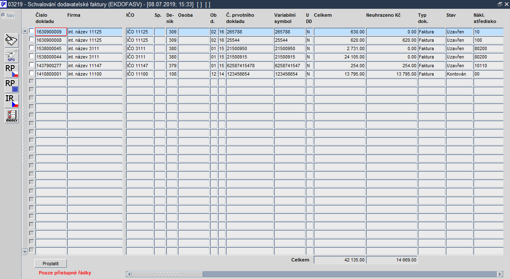Viewport: 510px width, 279px height.
Task: Click the Celkem field with 24 105.00
Action: (340, 57)
